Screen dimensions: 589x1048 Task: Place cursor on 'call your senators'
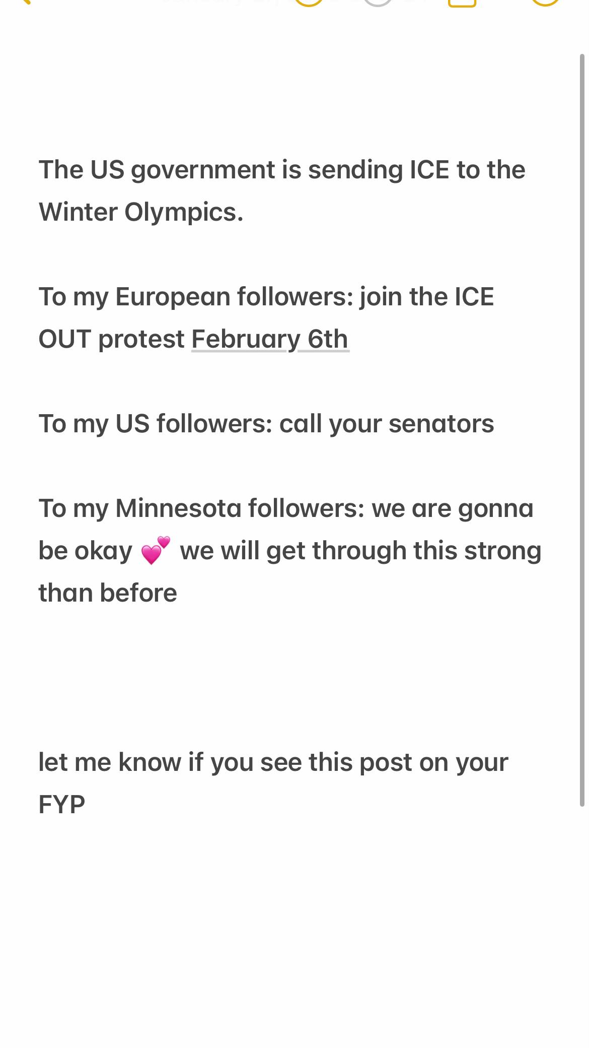[x=387, y=424]
